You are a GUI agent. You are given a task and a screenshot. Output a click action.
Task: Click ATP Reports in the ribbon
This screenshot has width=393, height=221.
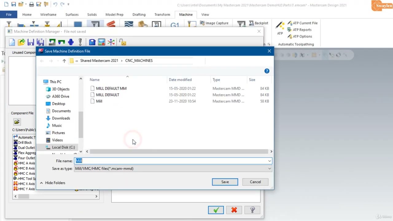pyautogui.click(x=299, y=30)
